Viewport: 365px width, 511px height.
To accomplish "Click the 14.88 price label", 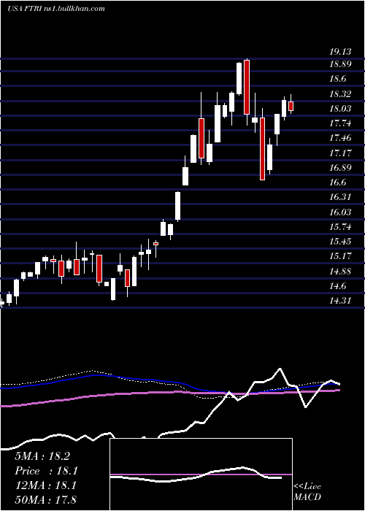I will click(340, 271).
